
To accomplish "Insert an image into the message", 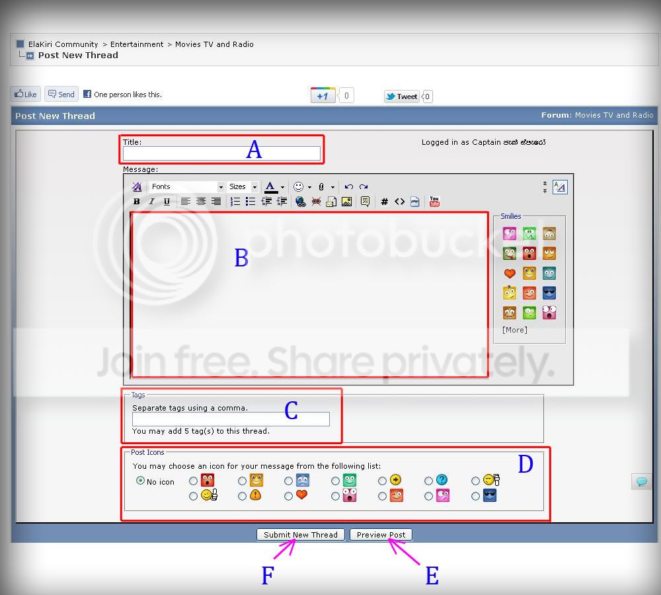I will [x=346, y=202].
